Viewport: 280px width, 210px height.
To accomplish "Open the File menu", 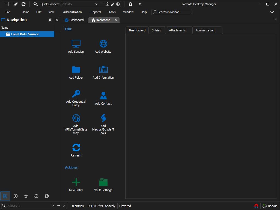I will [x=8, y=12].
